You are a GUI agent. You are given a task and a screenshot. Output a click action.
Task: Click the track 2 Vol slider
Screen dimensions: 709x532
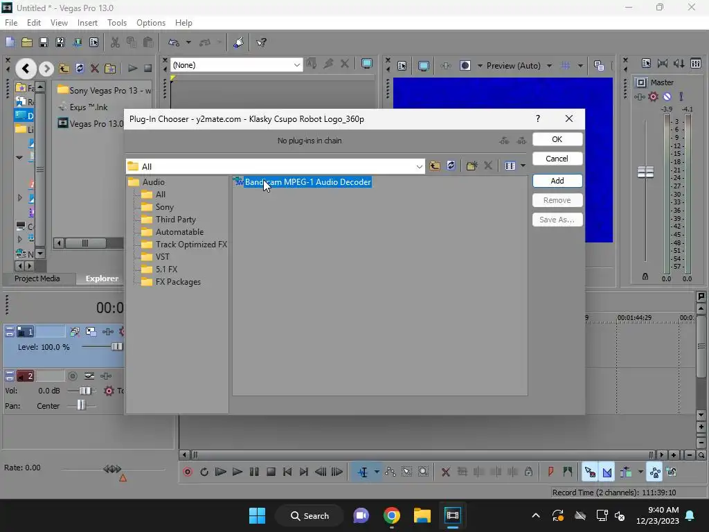click(85, 391)
